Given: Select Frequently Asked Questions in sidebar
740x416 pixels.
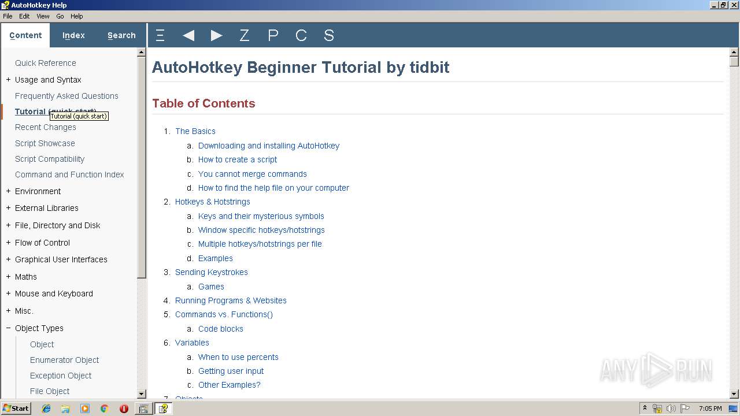Looking at the screenshot, I should [x=66, y=96].
